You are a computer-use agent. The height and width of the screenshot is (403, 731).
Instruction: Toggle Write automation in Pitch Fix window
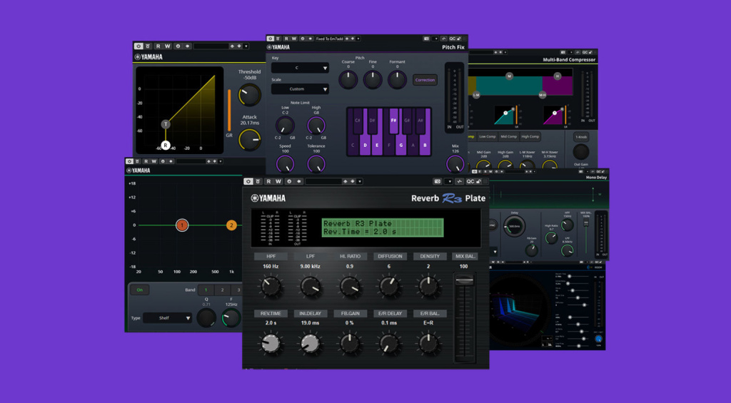[x=294, y=39]
